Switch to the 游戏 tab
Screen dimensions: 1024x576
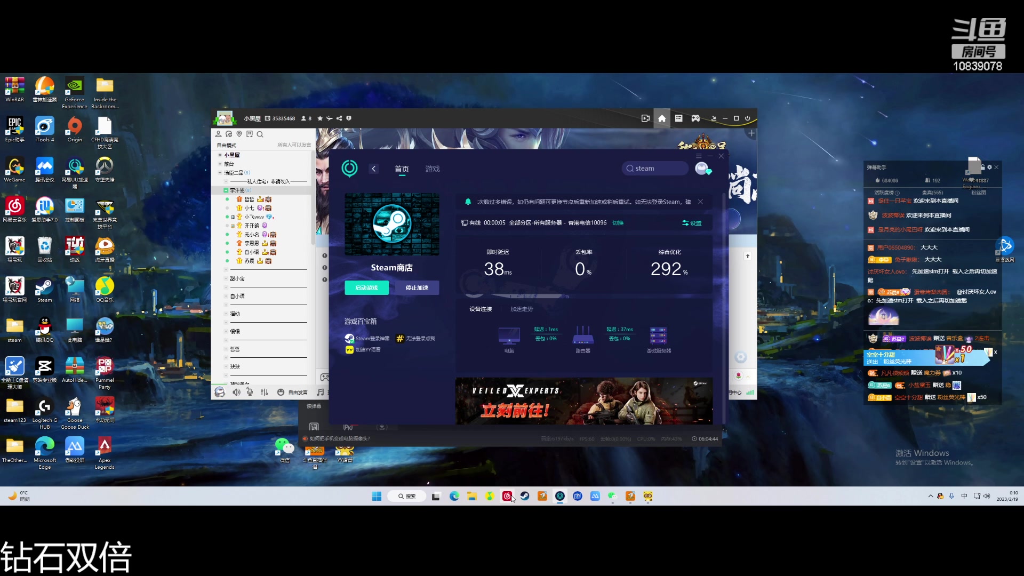tap(433, 169)
